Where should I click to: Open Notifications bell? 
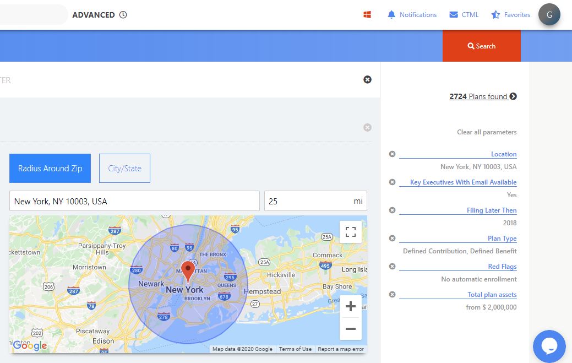412,15
